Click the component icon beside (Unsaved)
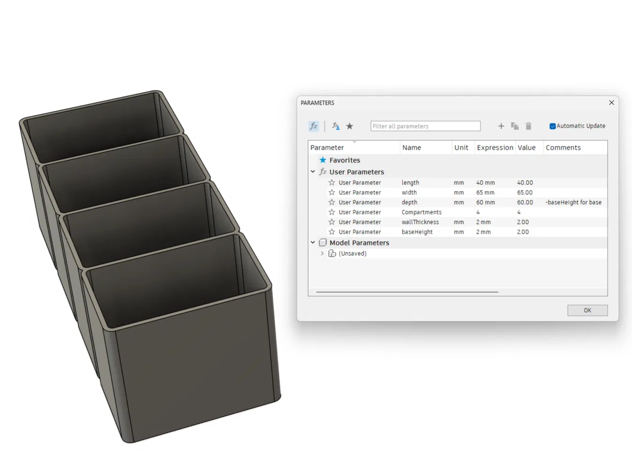632x474 pixels. pos(332,253)
